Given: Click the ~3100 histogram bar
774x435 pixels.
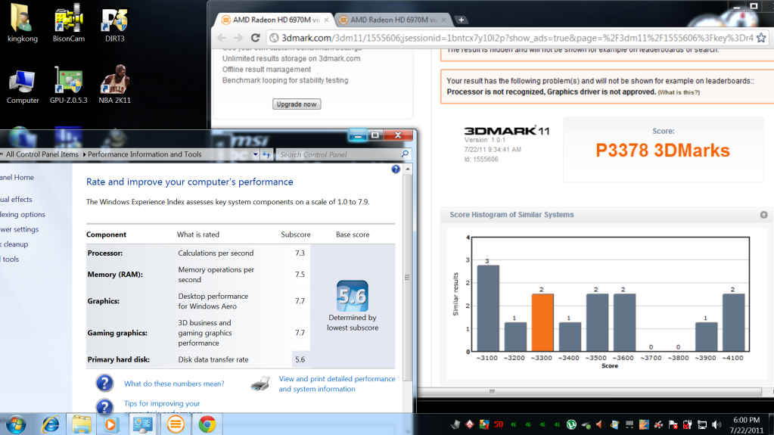Looking at the screenshot, I should tap(488, 309).
